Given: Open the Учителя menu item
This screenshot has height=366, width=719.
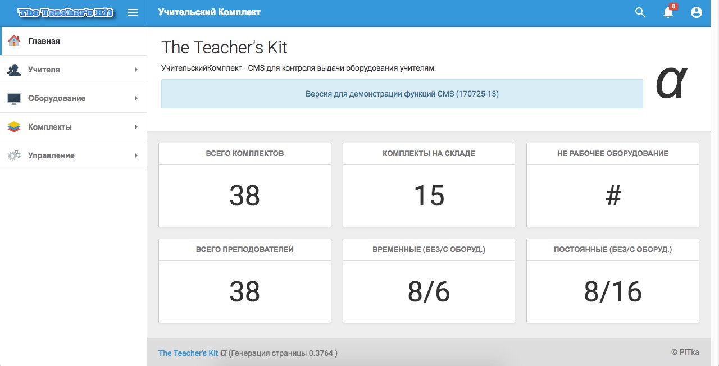Looking at the screenshot, I should 74,70.
